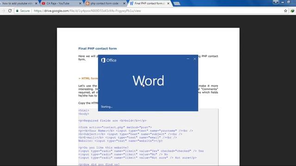The width and height of the screenshot is (296, 166).
Task: Open the Chrome user profile icon
Action: coord(276,2)
